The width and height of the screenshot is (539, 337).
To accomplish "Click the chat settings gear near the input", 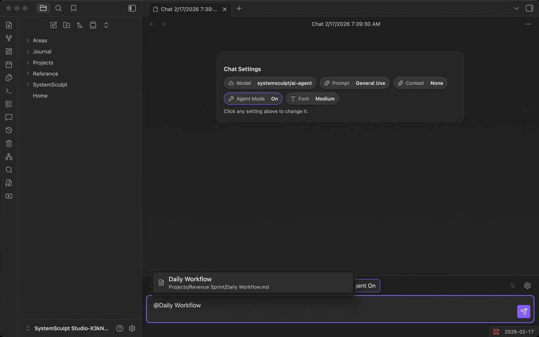I will point(527,285).
